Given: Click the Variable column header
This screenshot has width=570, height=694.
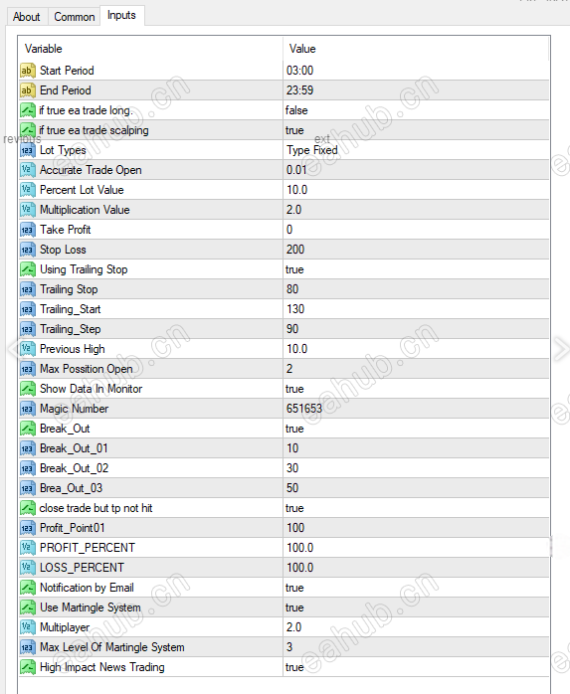Looking at the screenshot, I should coord(44,49).
